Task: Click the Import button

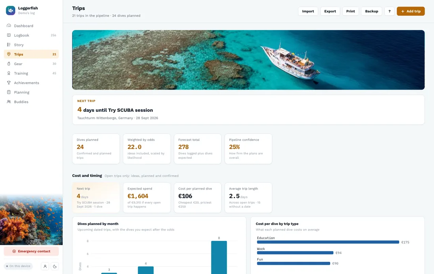Action: click(x=308, y=11)
